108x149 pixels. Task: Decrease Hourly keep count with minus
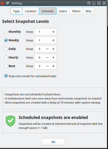tap(47, 57)
